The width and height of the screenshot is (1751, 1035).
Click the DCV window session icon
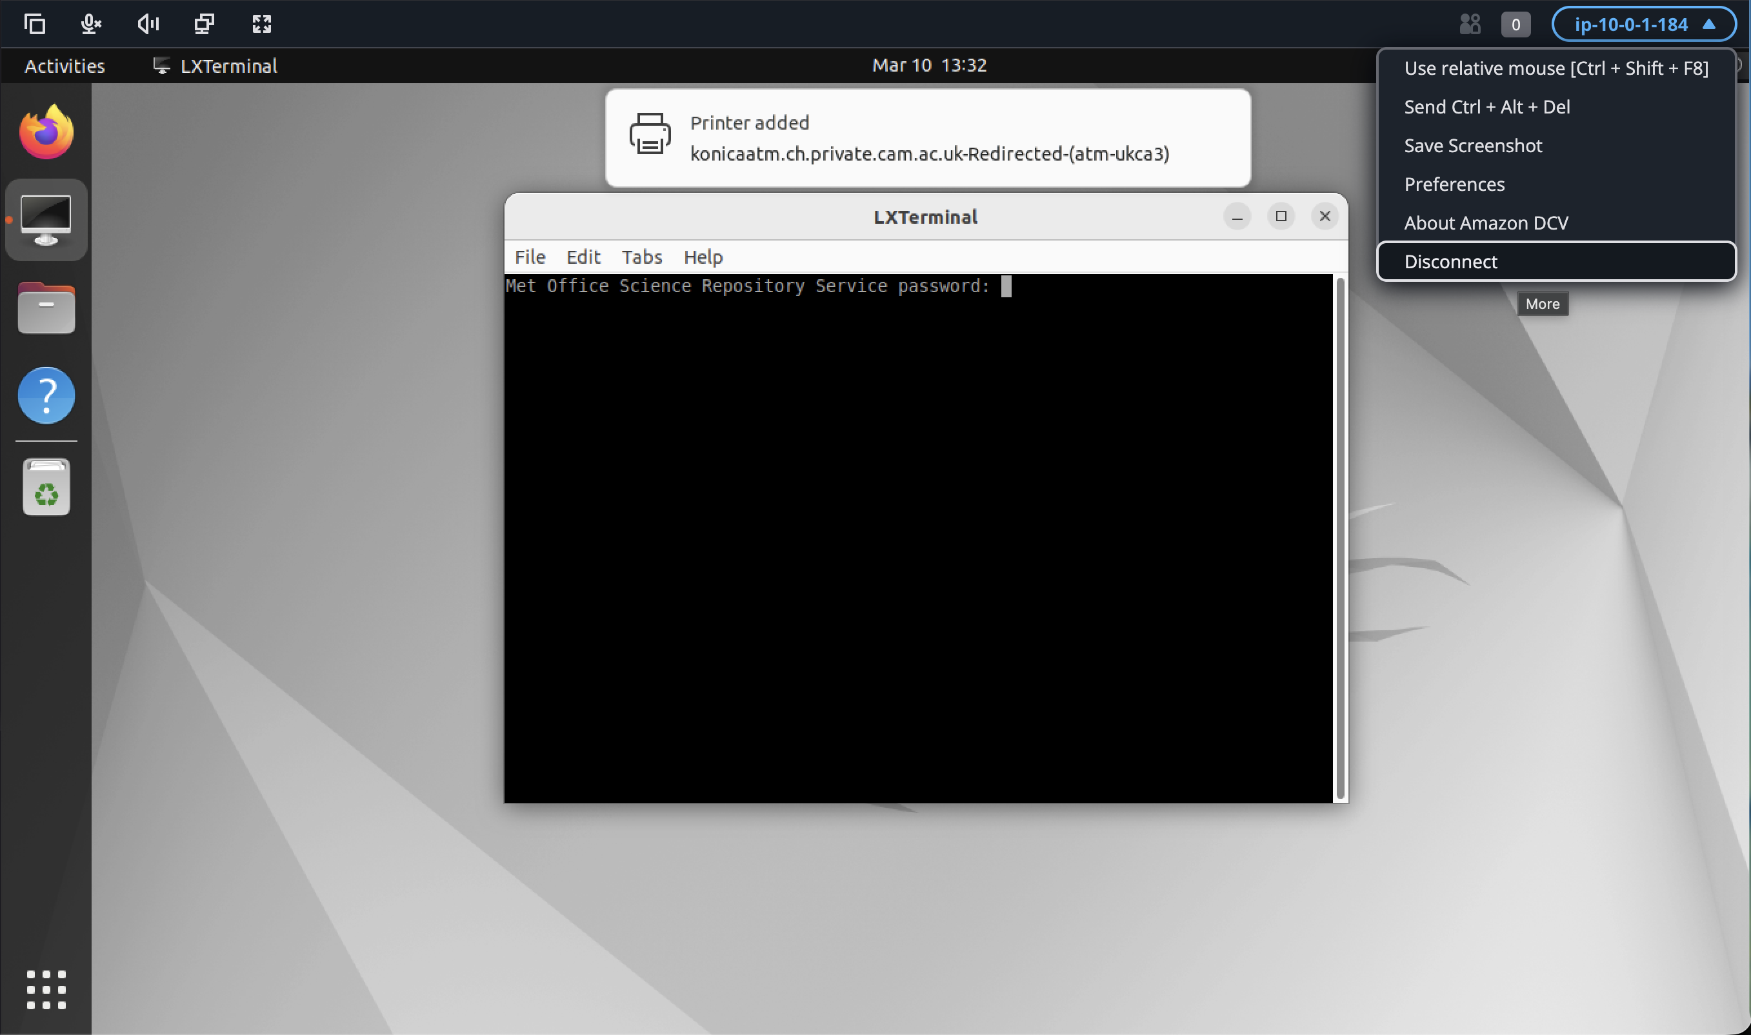pyautogui.click(x=34, y=25)
